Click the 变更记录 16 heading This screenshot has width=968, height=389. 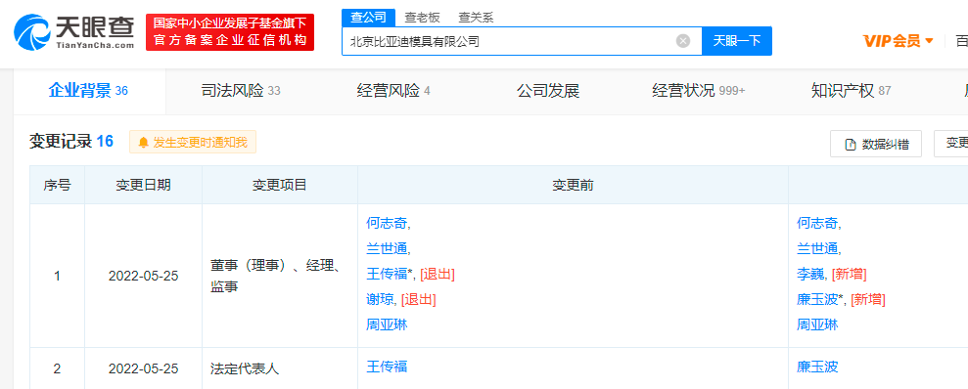(71, 141)
